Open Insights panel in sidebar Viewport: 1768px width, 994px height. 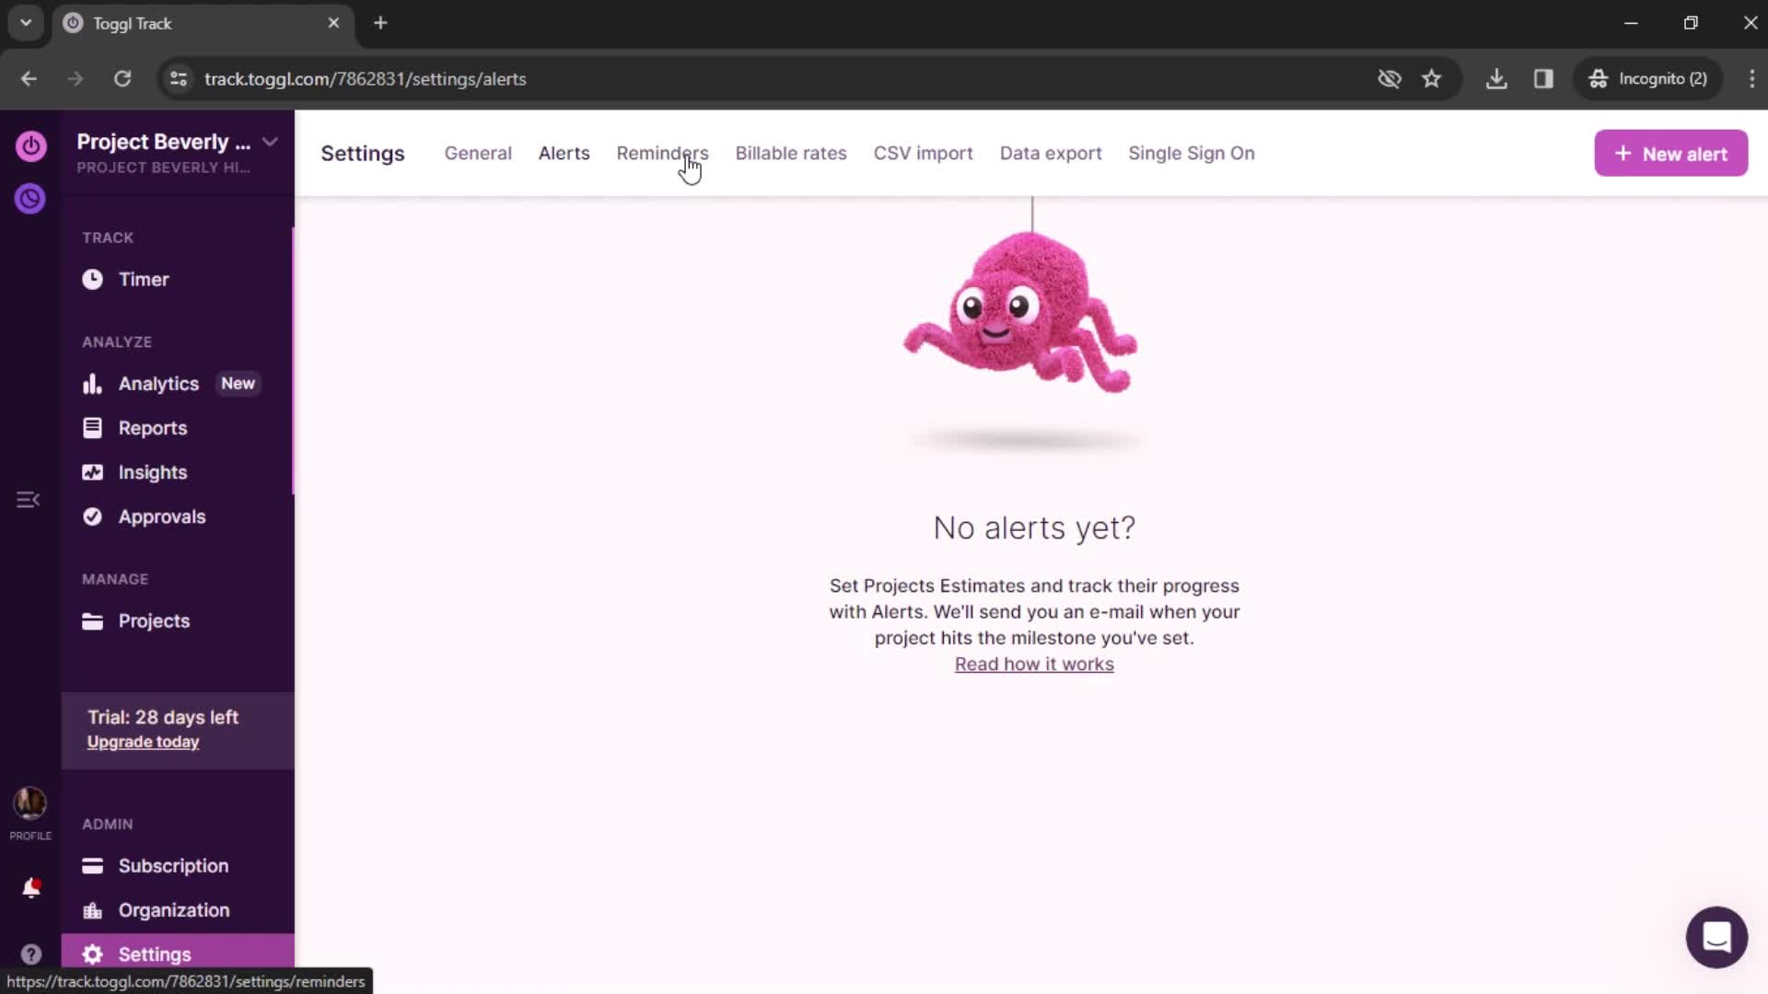(152, 472)
